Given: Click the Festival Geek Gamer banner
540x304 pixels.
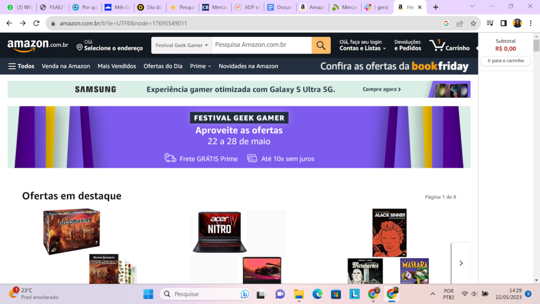Looking at the screenshot, I should pyautogui.click(x=239, y=137).
